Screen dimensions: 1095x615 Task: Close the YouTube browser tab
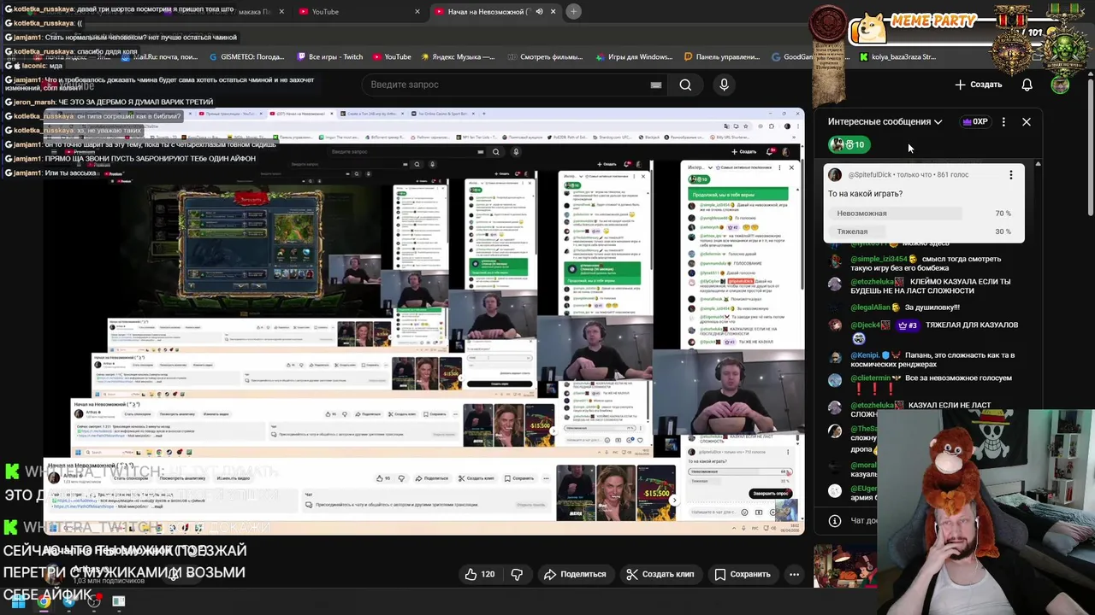coord(417,12)
